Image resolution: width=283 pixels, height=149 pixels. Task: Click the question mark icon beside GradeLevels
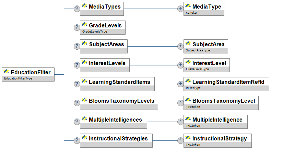click(x=77, y=28)
